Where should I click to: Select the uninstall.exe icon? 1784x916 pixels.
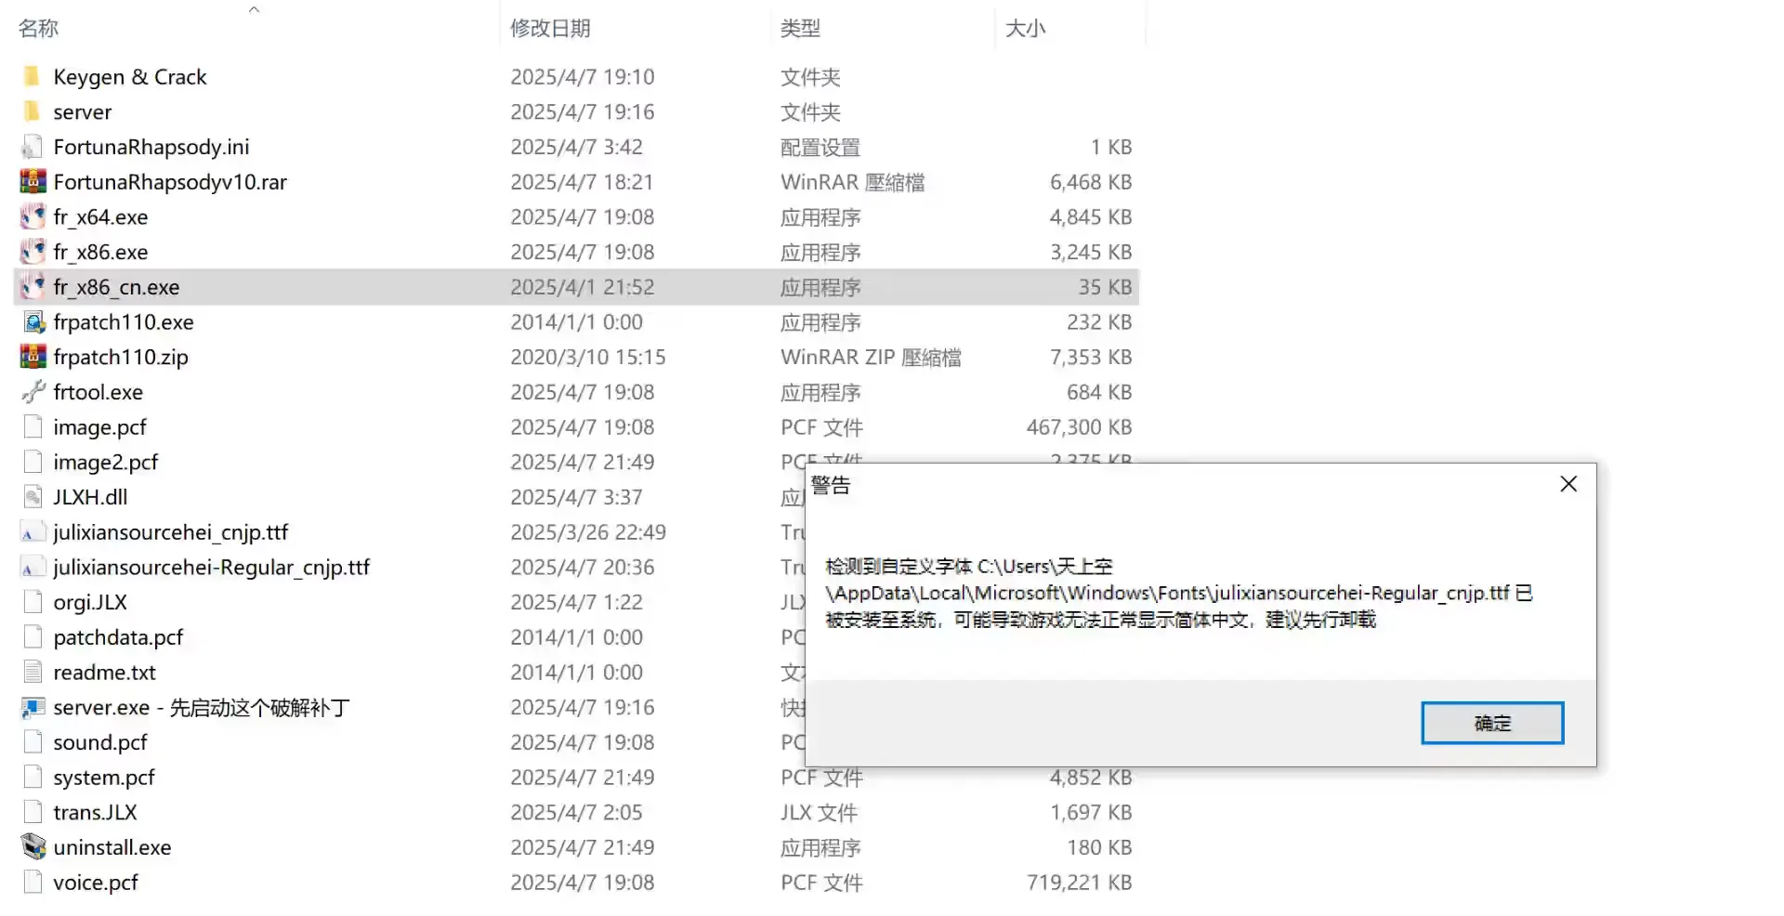coord(33,847)
